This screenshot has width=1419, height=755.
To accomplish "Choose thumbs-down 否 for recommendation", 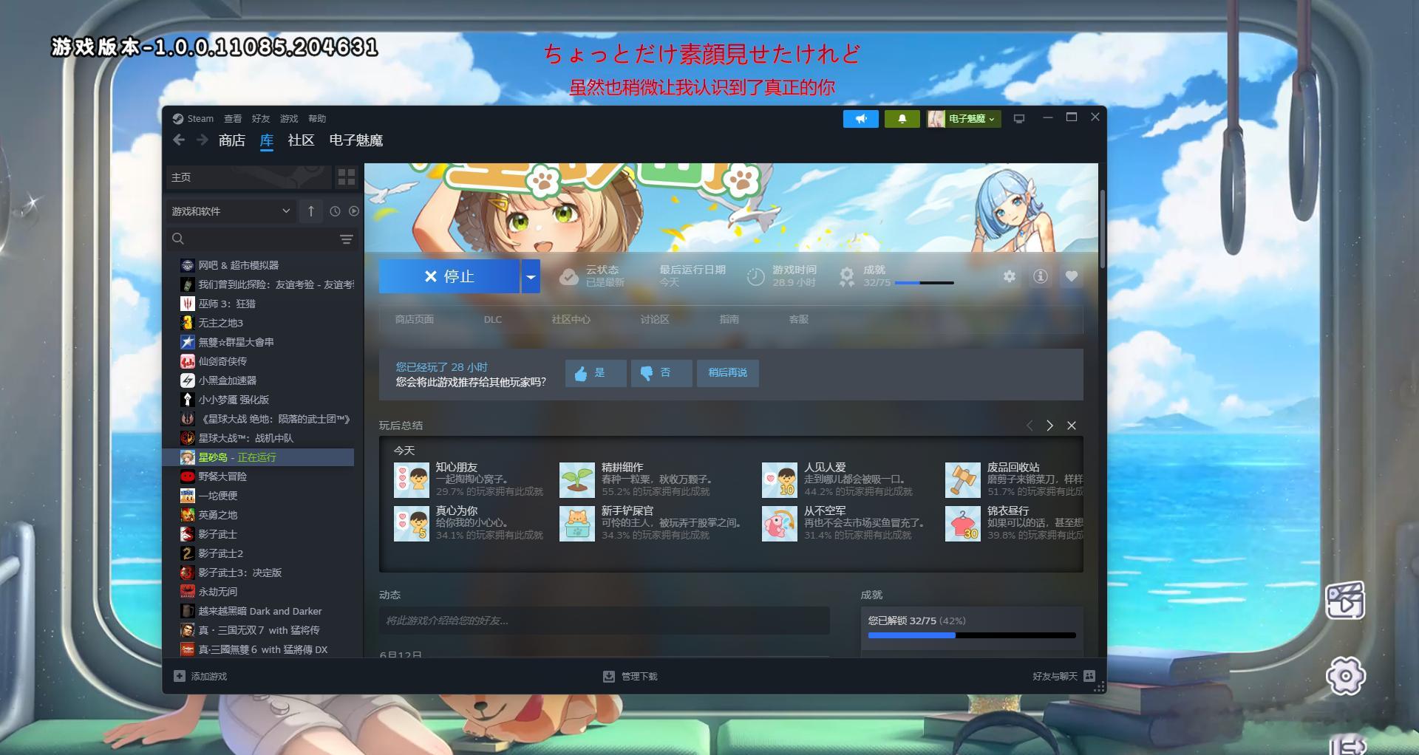I will (661, 373).
